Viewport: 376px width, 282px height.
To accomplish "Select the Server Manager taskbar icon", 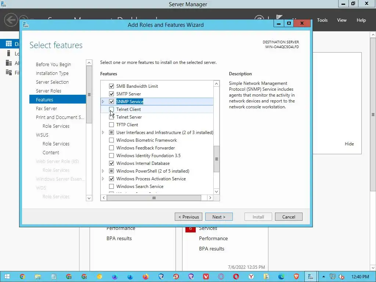I will click(x=311, y=276).
